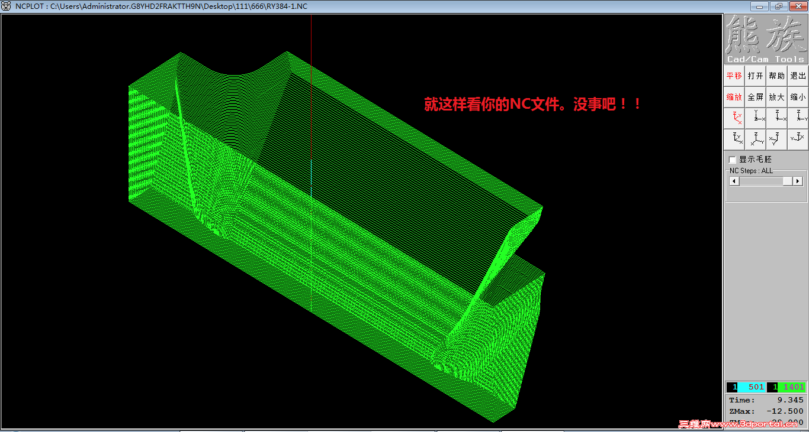Choose the isometric view with X lower-left, Y lower-right
The image size is (809, 432).
756,139
